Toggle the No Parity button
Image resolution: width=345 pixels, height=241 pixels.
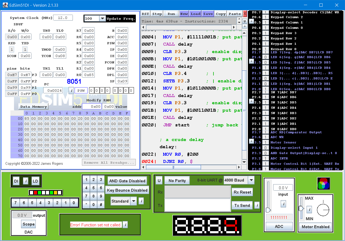(x=177, y=180)
